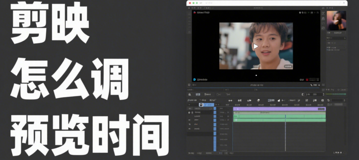Select the thin olive strip under the purple clip
The height and width of the screenshot is (160, 359).
[x=279, y=113]
